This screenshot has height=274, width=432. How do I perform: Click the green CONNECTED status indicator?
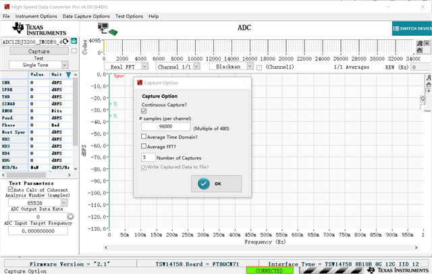coord(269,271)
